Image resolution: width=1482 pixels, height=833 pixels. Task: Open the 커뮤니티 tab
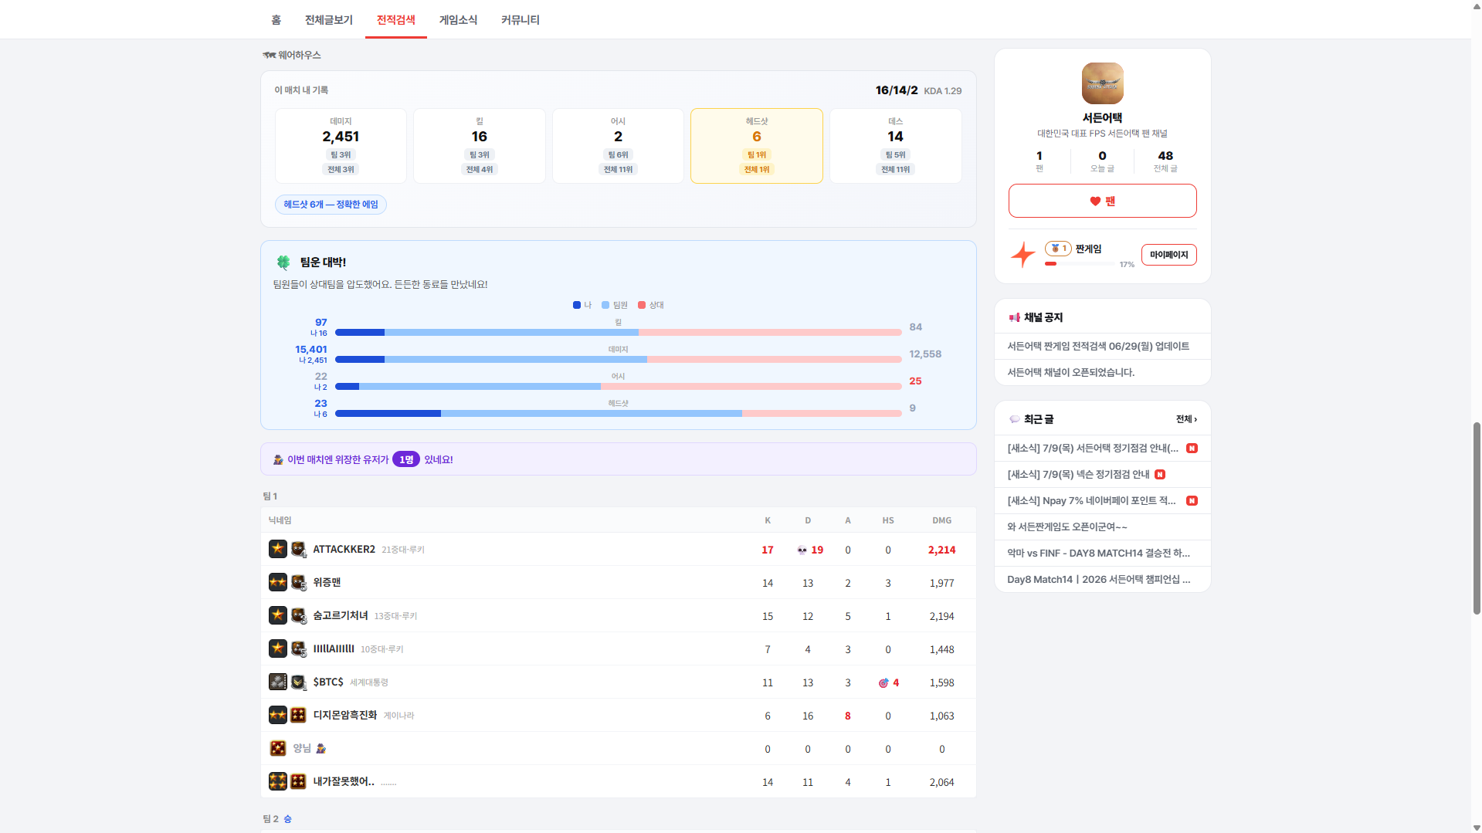tap(521, 20)
